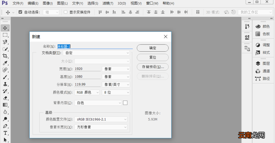Open the 窗口(W) menu
The height and width of the screenshot is (143, 275).
[152, 3]
